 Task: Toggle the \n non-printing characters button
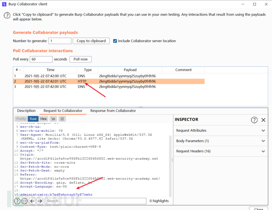click(x=53, y=119)
